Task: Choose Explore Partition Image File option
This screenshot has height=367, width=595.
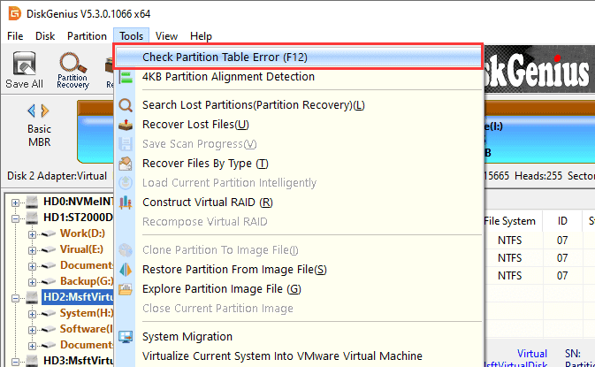Action: 221,289
